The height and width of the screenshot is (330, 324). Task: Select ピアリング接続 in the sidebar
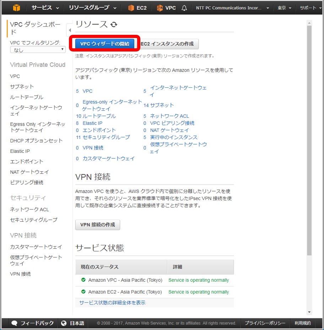[27, 182]
